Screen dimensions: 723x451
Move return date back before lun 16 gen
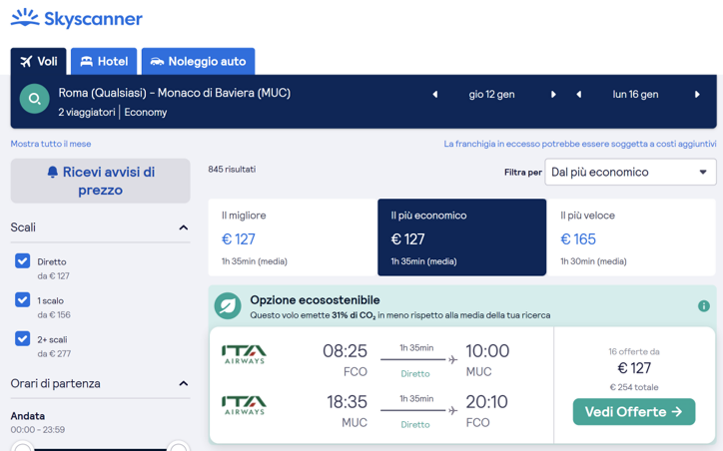(579, 95)
